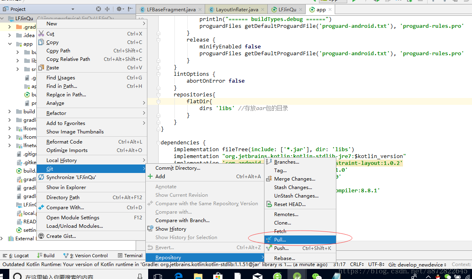Expand the .idea folder in project tree
The width and height of the screenshot is (472, 279).
pos(10,35)
